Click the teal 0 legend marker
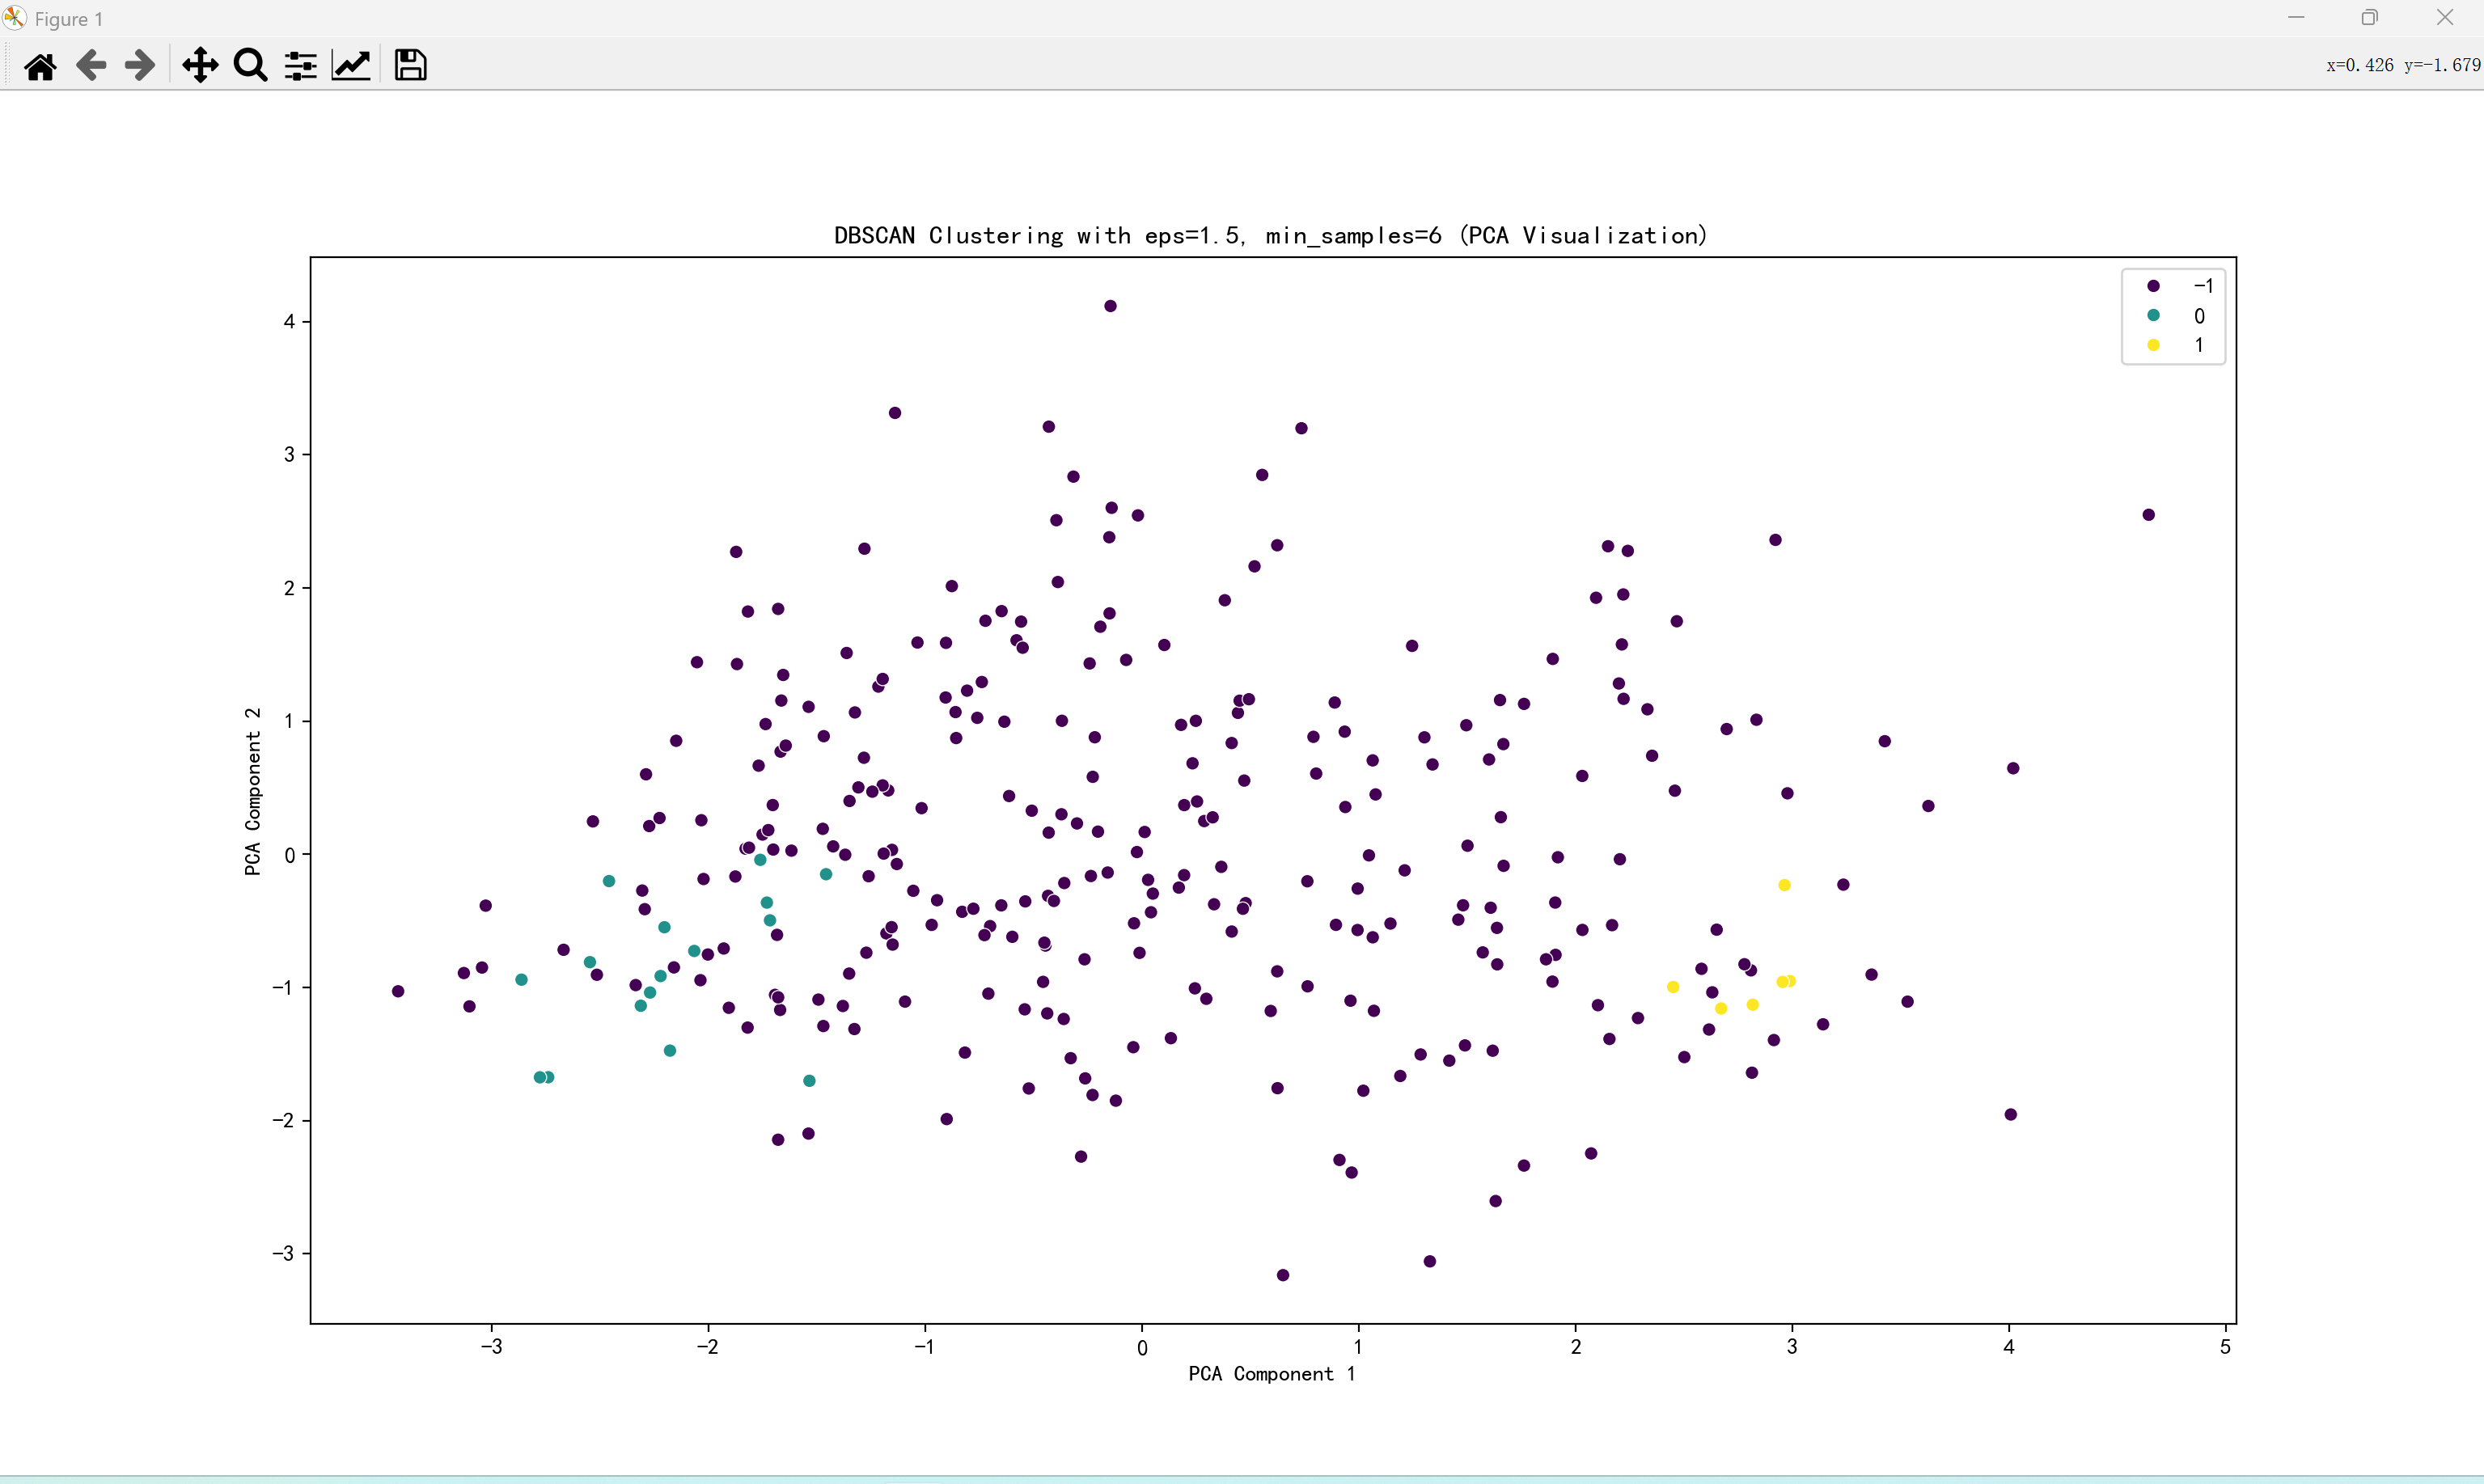Viewport: 2484px width, 1484px height. 2153,315
